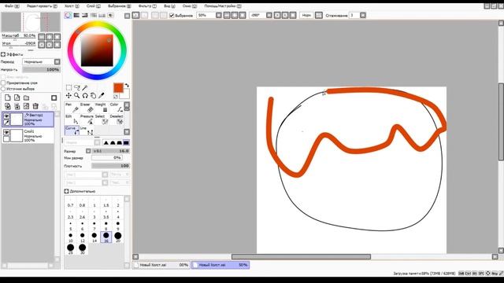The width and height of the screenshot is (504, 283).
Task: Hide the Вектор1 layer eye icon
Action: tap(6, 116)
